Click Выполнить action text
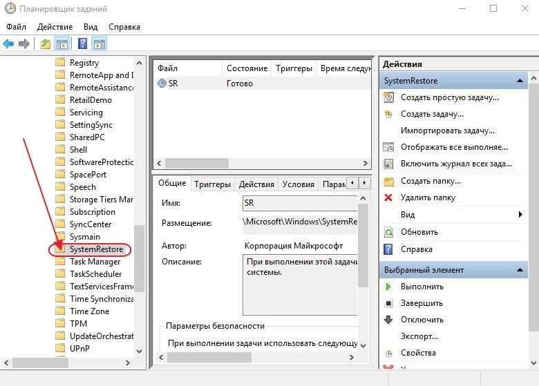 coord(422,287)
